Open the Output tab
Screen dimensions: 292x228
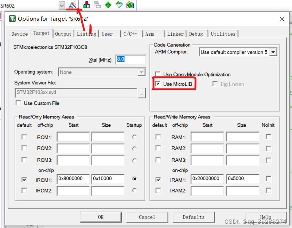point(63,34)
